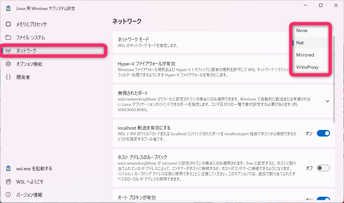The image size is (344, 203).
Task: Click the ホスト アドレスのループバック heading
Action: [142, 157]
